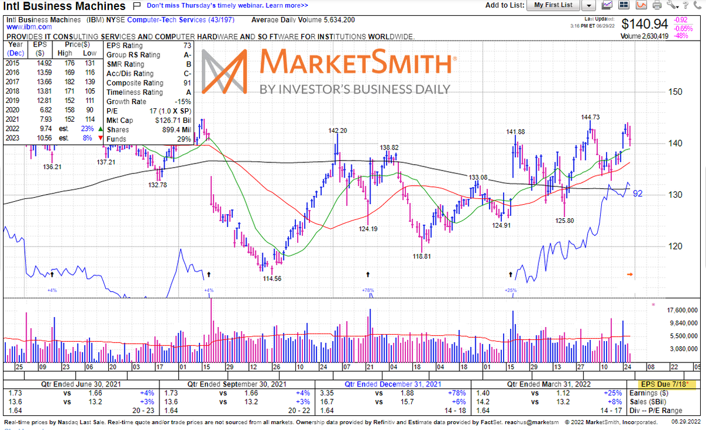
Task: Click the Earnings ($) row label
Action: point(648,393)
